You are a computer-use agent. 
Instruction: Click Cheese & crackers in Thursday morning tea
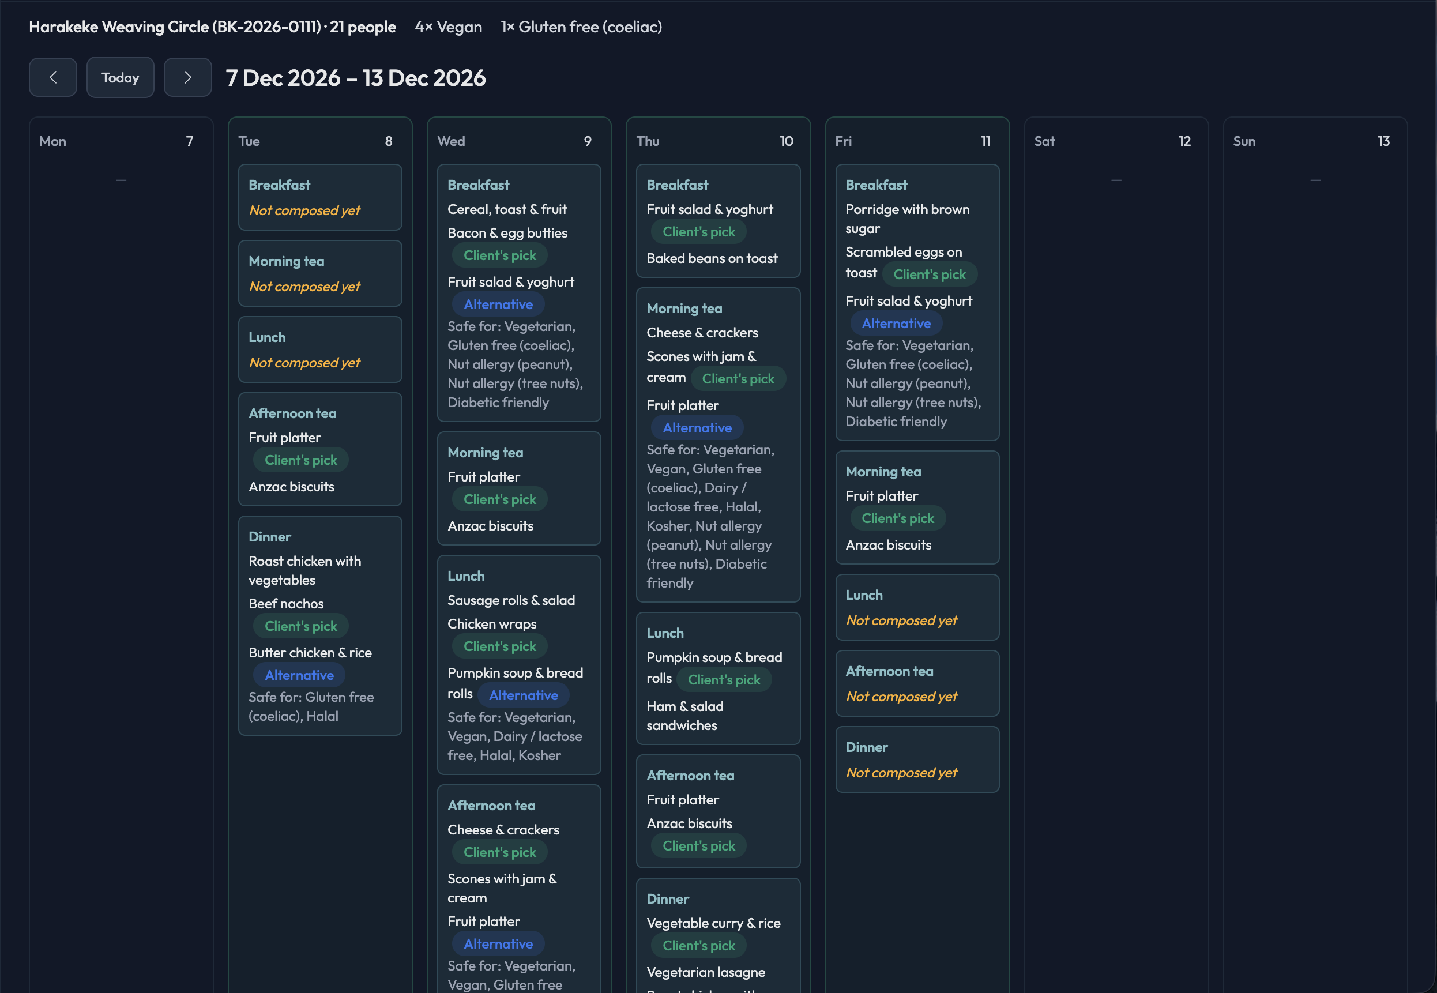702,332
